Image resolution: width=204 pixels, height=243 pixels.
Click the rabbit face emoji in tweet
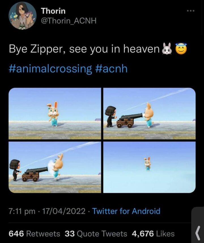pos(167,48)
